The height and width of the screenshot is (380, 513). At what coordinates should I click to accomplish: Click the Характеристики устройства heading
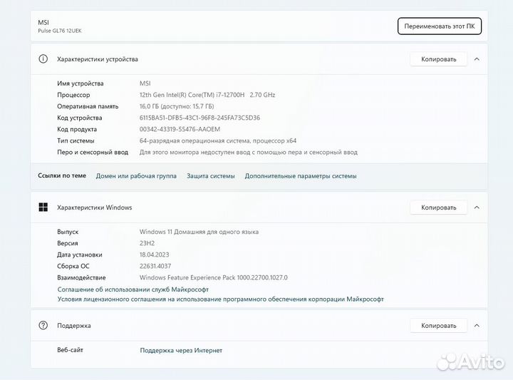(x=98, y=59)
